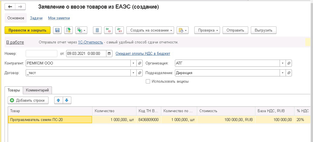Toggle the Использовать акцизы checkbox

(x=148, y=81)
